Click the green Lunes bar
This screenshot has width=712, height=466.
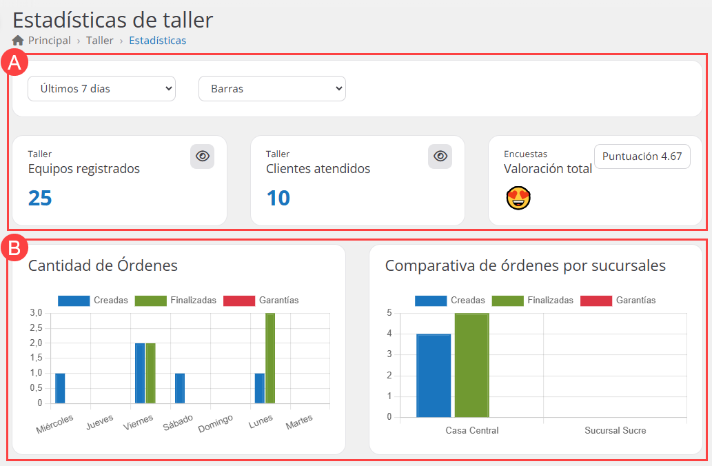(270, 358)
